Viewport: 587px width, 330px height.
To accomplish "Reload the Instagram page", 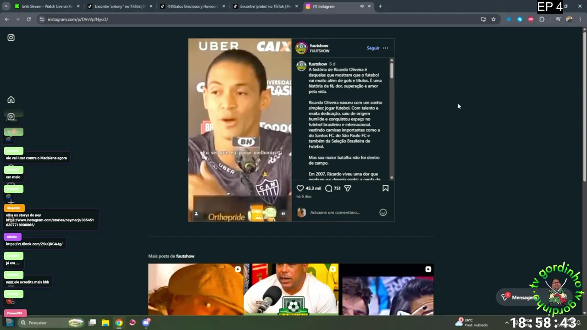I will point(28,19).
